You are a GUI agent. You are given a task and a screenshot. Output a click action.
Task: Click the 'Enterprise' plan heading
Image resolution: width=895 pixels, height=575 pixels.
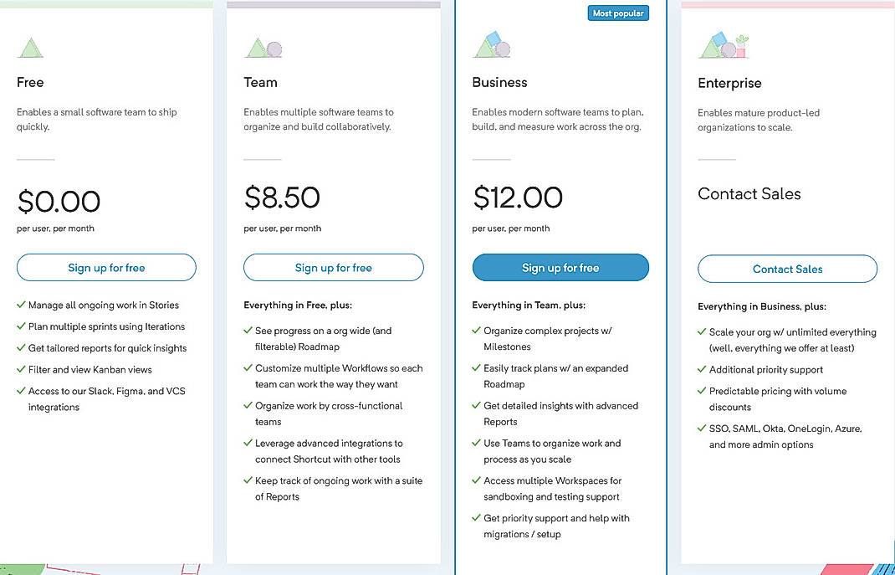click(729, 83)
